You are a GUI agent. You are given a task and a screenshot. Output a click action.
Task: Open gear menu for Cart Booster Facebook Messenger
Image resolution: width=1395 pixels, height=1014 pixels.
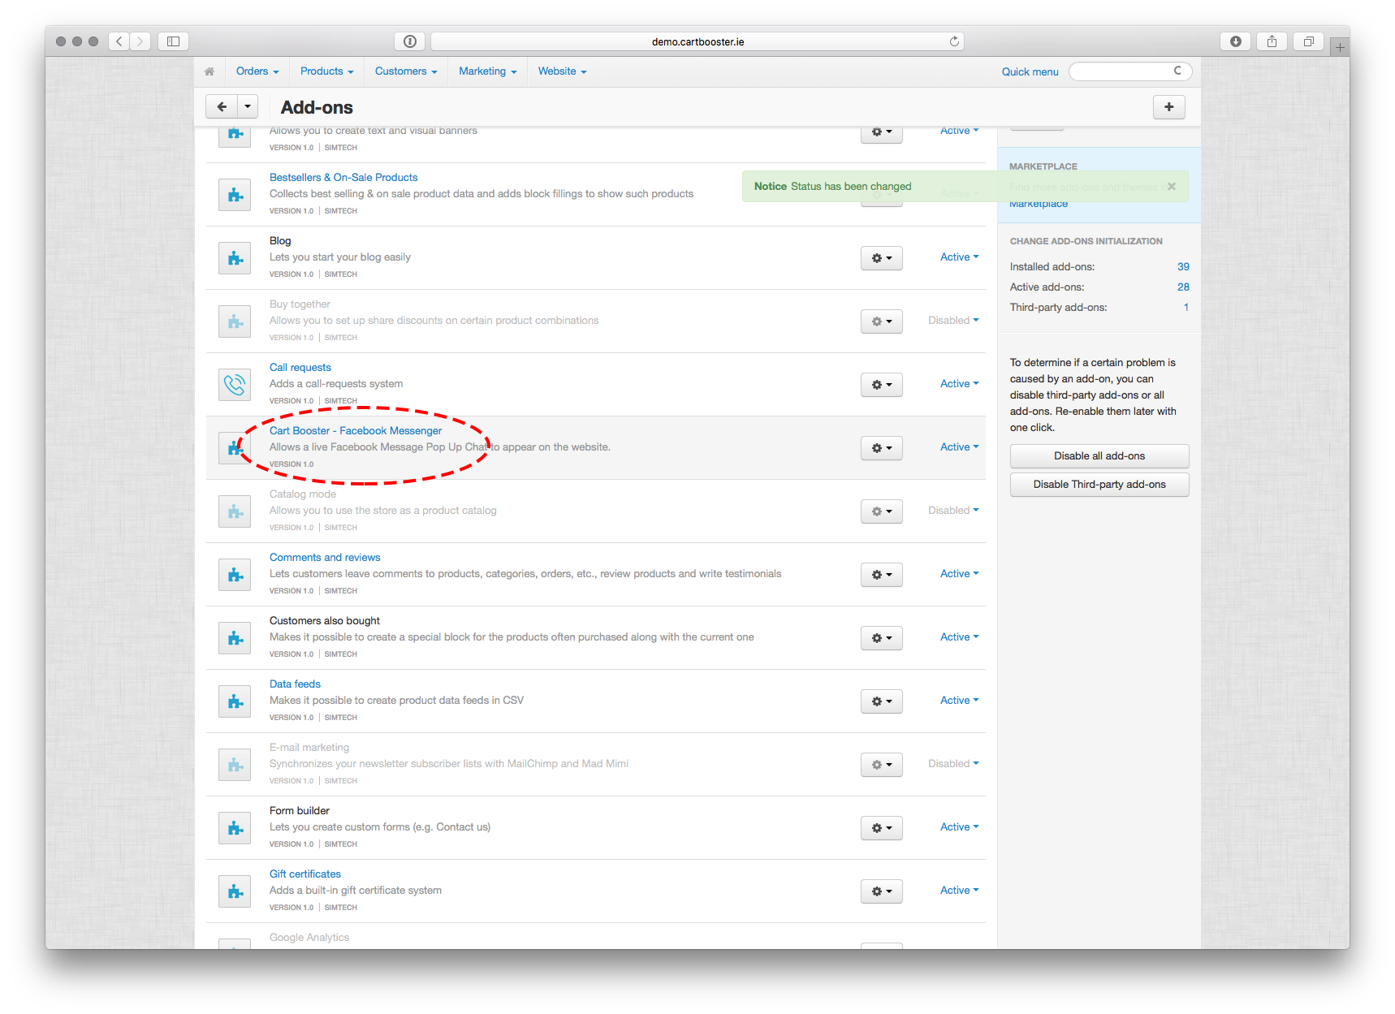coord(882,448)
